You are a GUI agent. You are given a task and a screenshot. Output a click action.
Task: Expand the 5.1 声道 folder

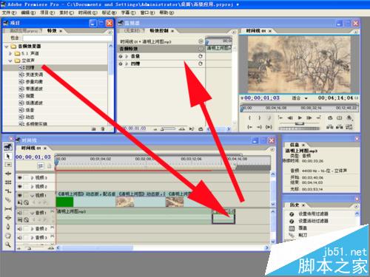(x=10, y=53)
